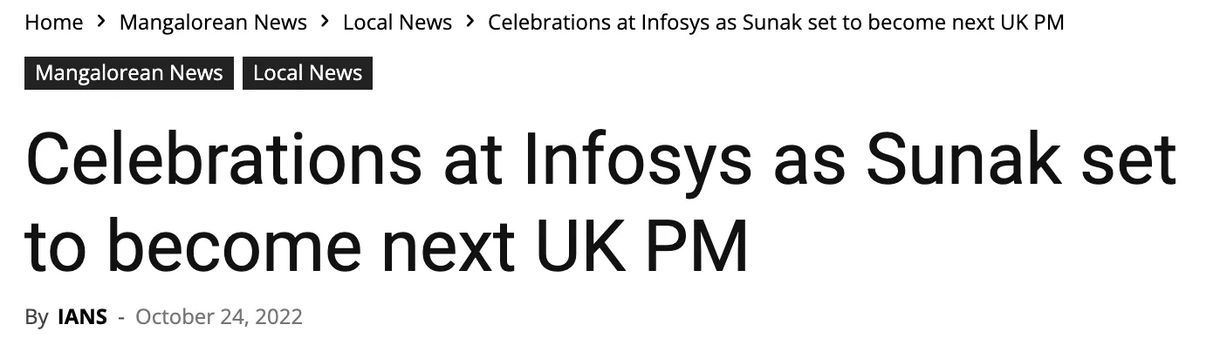Click the October 24, 2022 publish date
This screenshot has width=1227, height=345.
click(x=219, y=316)
